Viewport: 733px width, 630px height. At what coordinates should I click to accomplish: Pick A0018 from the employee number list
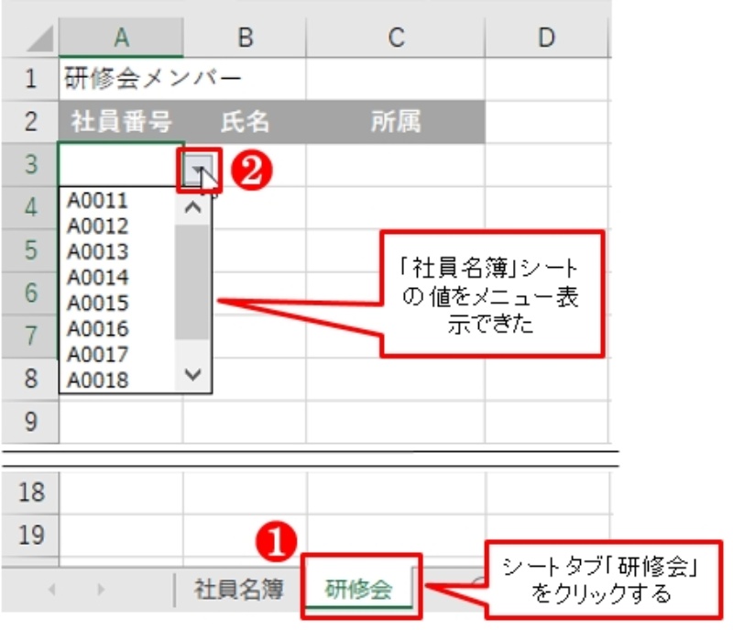(98, 380)
